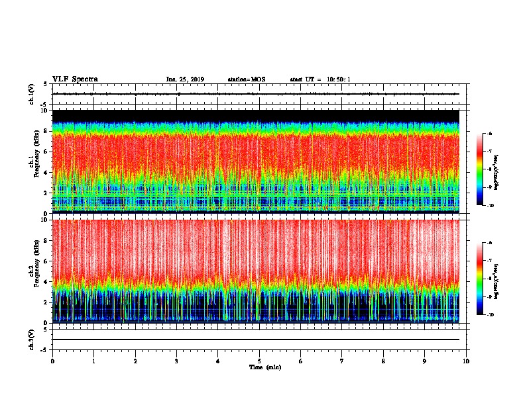Click the ch.1 color bar log(PSD) label

tap(496, 173)
